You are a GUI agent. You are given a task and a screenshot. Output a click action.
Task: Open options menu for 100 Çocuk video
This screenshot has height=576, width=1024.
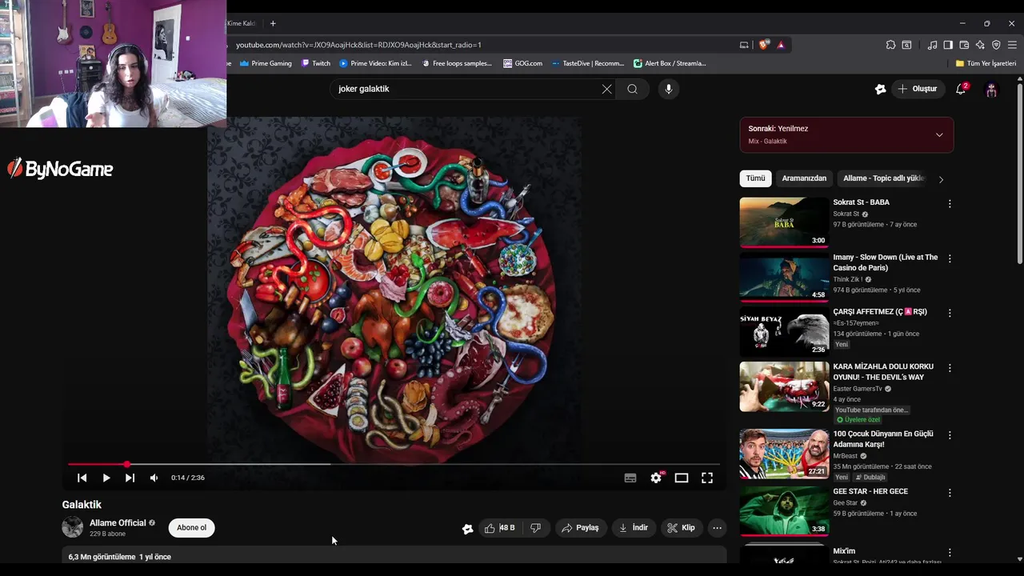(950, 435)
